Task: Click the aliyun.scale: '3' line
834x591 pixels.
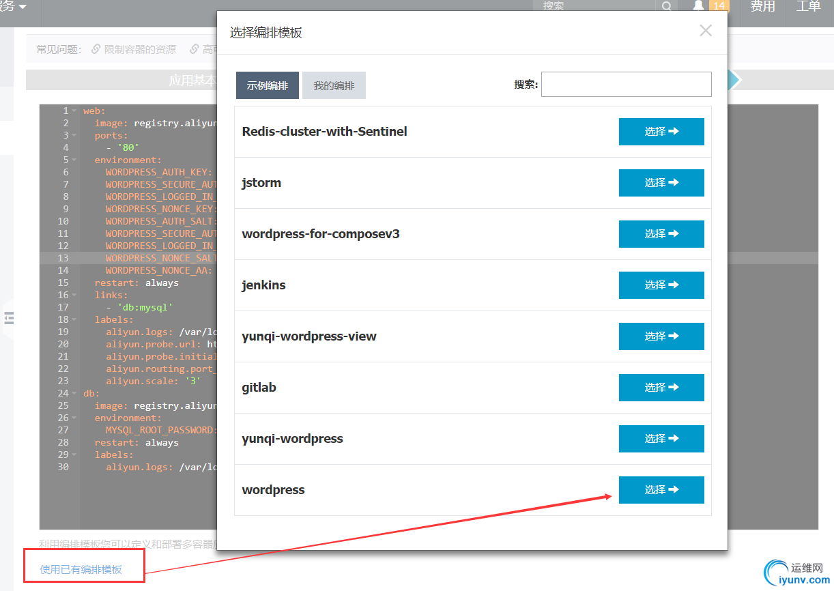Action: click(x=153, y=381)
